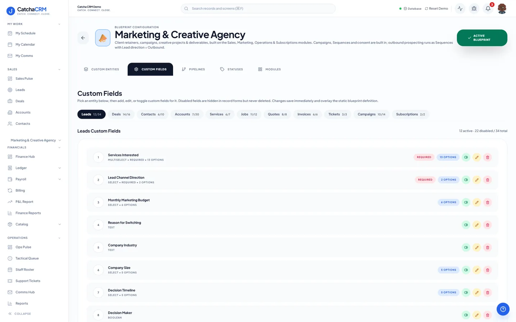516x322 pixels.
Task: Collapse the sidebar with Collapse control
Action: (x=20, y=314)
